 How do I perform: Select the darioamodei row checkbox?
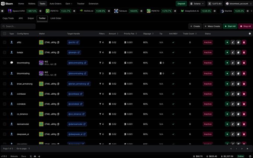point(4,124)
